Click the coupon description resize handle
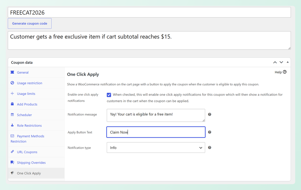The image size is (301, 190). click(289, 48)
